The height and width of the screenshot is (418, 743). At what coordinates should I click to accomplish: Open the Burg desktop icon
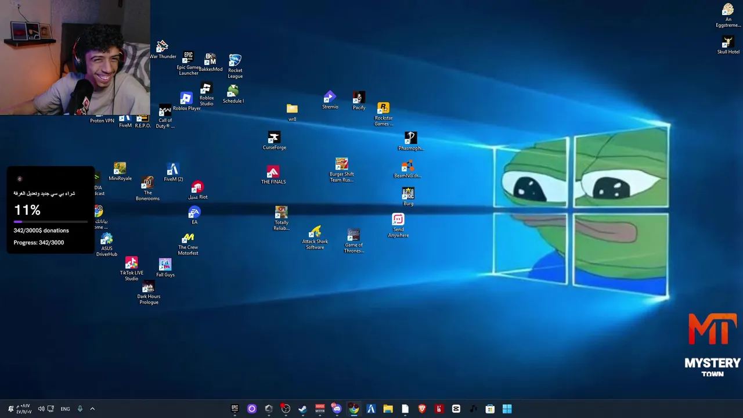pyautogui.click(x=408, y=197)
